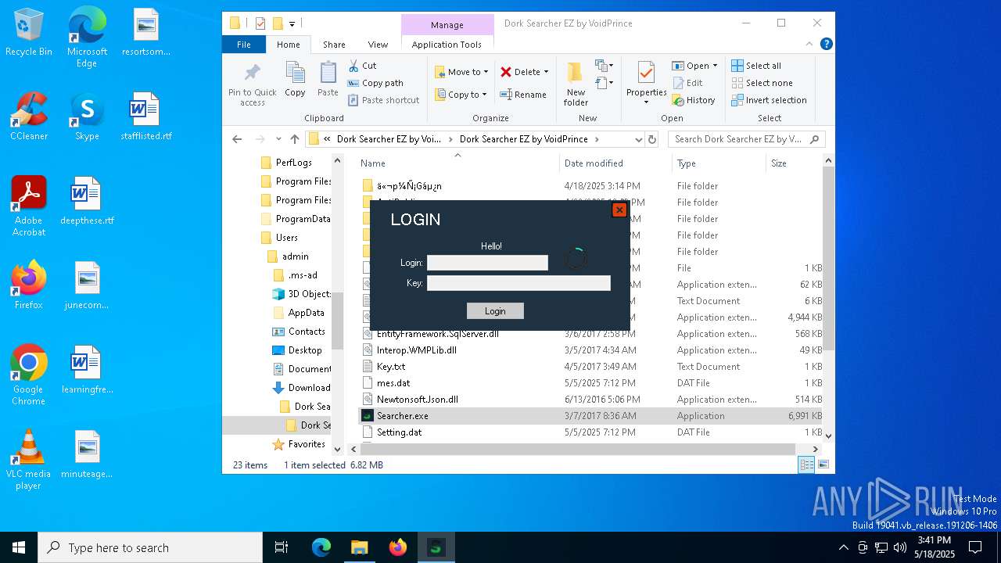This screenshot has height=563, width=1001.
Task: Close the LOGIN dialog
Action: click(x=619, y=210)
